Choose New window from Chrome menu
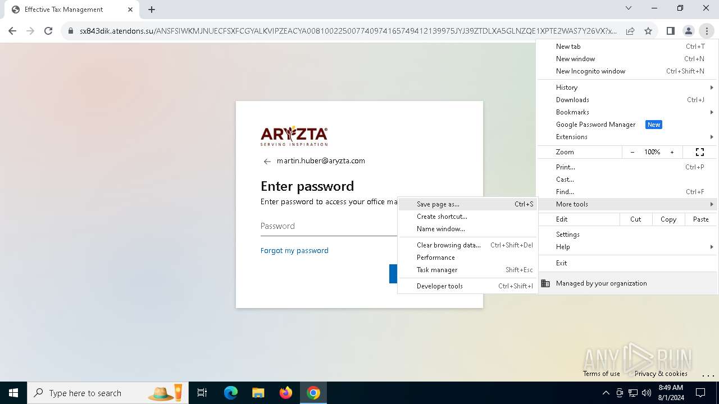Screen dimensions: 719x404 [627, 59]
